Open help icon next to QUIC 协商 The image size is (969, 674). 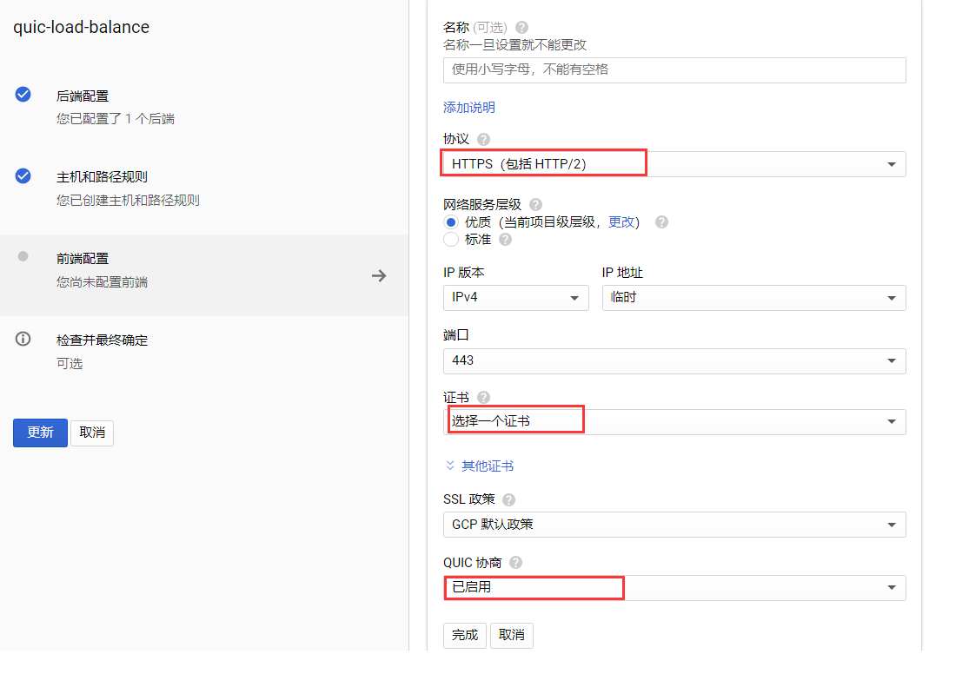pyautogui.click(x=515, y=563)
